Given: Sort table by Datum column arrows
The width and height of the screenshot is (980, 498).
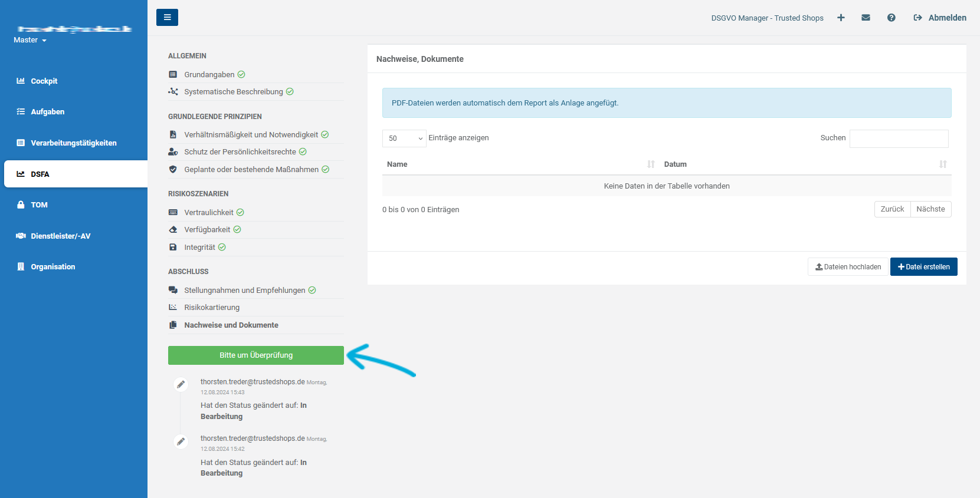Looking at the screenshot, I should pyautogui.click(x=943, y=164).
